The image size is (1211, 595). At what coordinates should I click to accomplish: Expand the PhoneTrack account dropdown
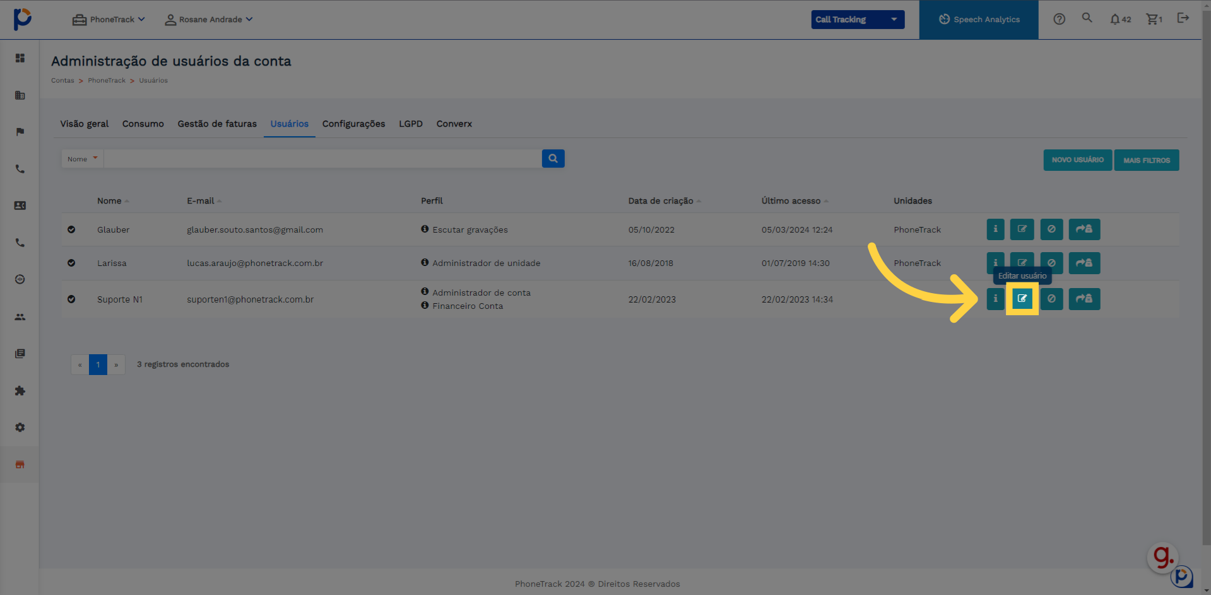point(109,20)
